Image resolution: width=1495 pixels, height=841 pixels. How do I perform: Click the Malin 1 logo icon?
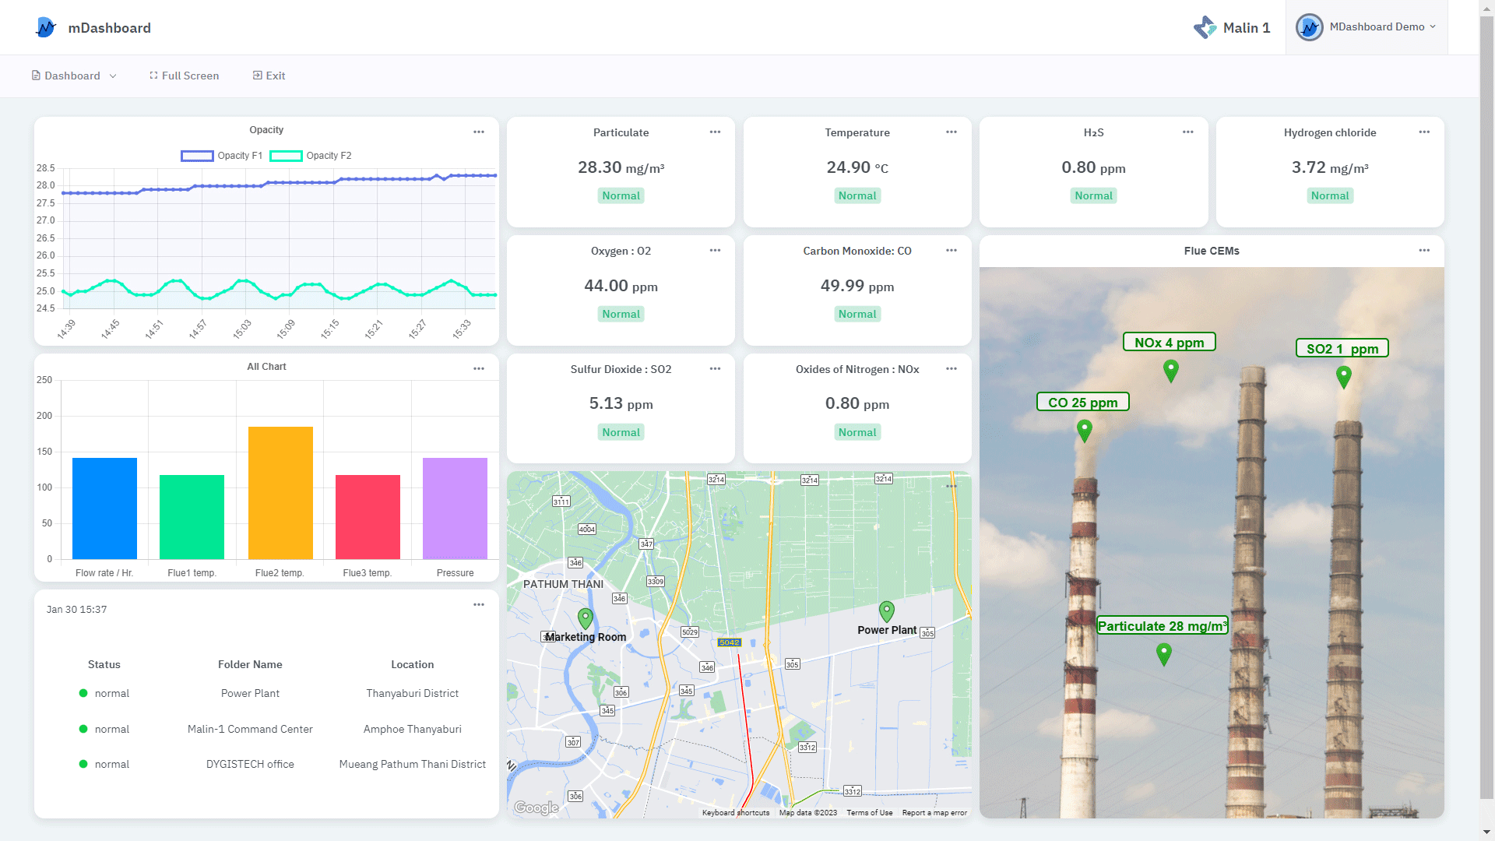pyautogui.click(x=1205, y=28)
